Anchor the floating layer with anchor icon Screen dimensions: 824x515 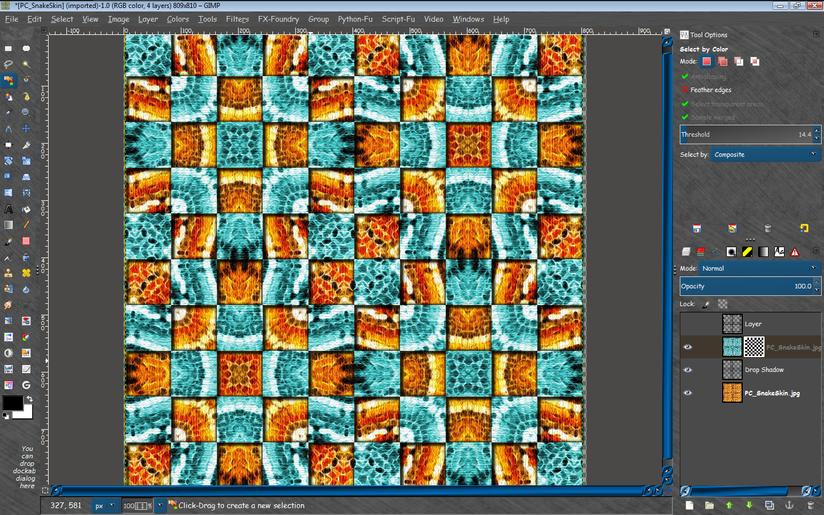click(789, 505)
